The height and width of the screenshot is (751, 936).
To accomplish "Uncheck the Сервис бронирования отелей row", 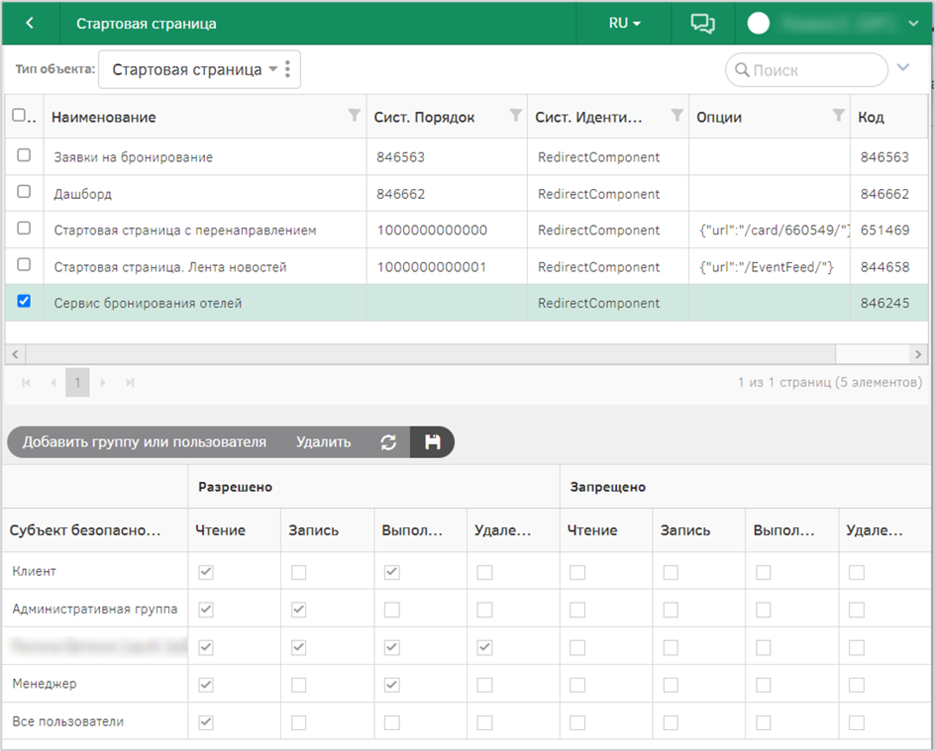I will 24,301.
